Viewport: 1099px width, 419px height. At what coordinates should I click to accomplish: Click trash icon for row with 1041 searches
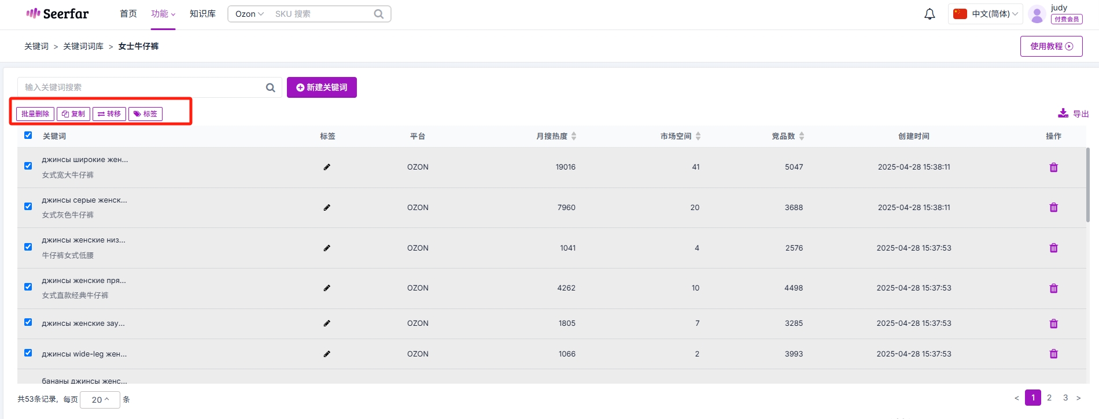coord(1053,248)
